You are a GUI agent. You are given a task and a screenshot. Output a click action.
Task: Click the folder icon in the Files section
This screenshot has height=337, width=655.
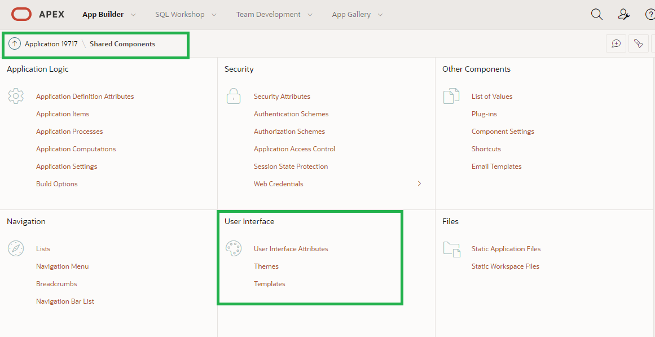(x=451, y=248)
